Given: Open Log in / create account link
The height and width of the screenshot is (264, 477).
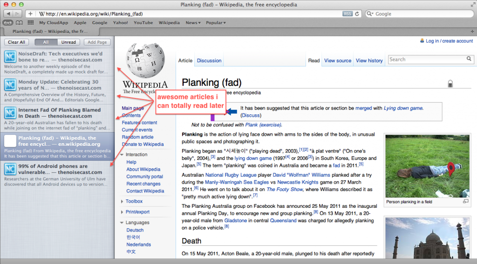Looking at the screenshot, I should pos(449,40).
